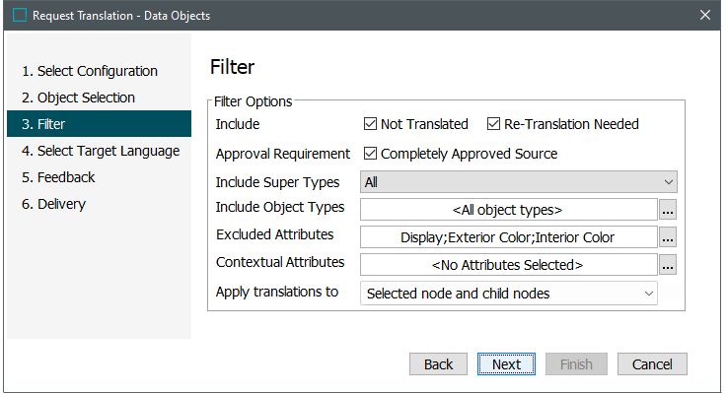This screenshot has height=394, width=727.
Task: Select the highlighted Filter step
Action: pyautogui.click(x=52, y=124)
